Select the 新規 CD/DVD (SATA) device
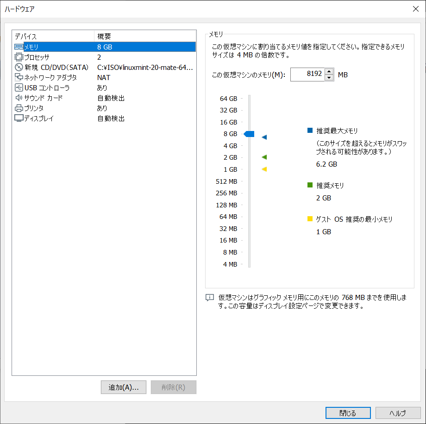Screen dimensions: 426x424 [x=105, y=67]
